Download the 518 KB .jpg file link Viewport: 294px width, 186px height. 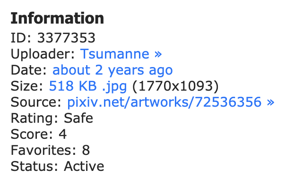coord(88,86)
